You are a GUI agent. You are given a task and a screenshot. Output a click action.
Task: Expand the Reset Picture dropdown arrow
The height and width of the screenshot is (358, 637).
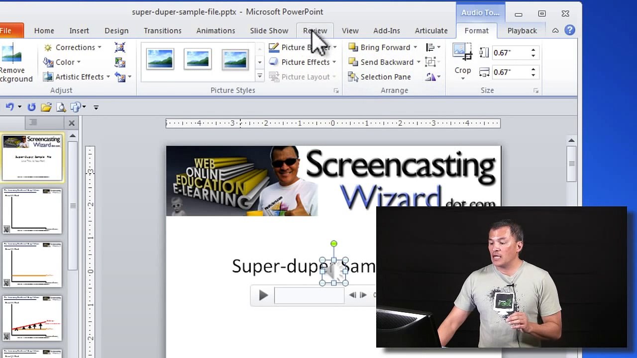click(x=129, y=77)
